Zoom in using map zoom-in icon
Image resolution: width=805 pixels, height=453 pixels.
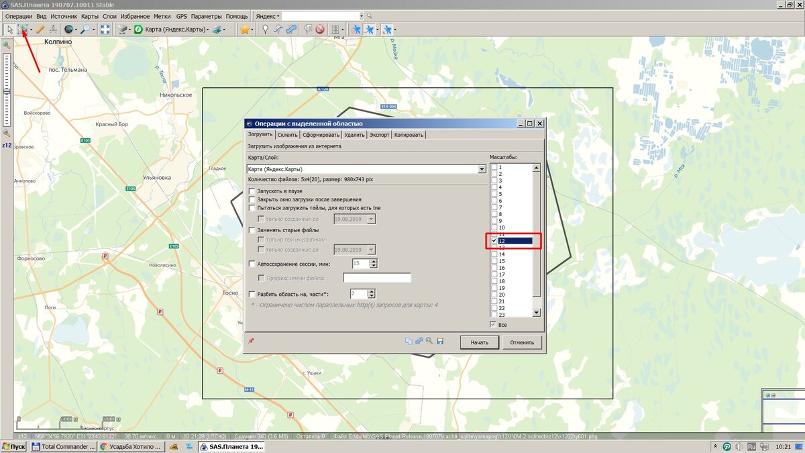click(6, 45)
